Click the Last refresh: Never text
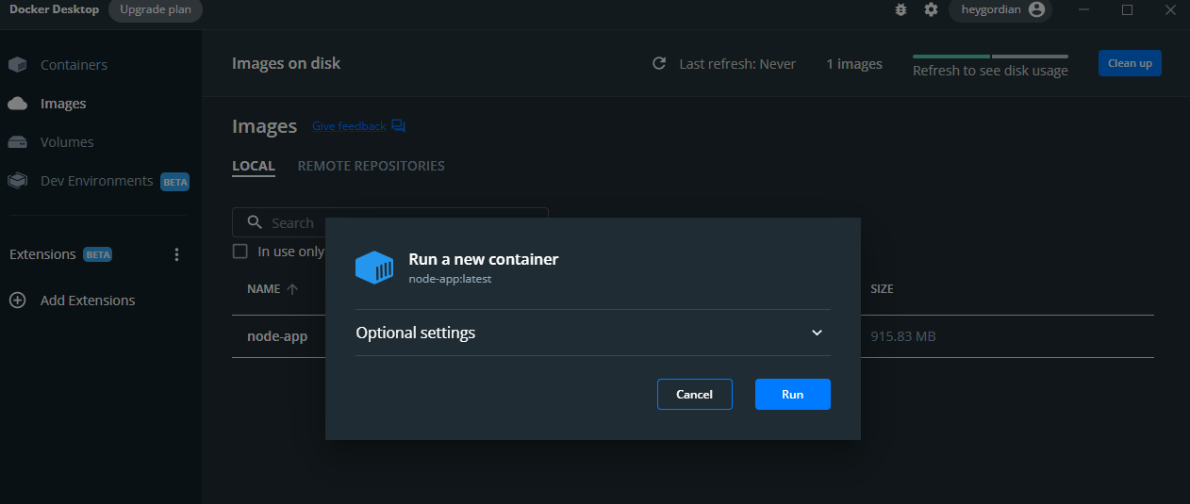This screenshot has width=1190, height=504. click(737, 64)
